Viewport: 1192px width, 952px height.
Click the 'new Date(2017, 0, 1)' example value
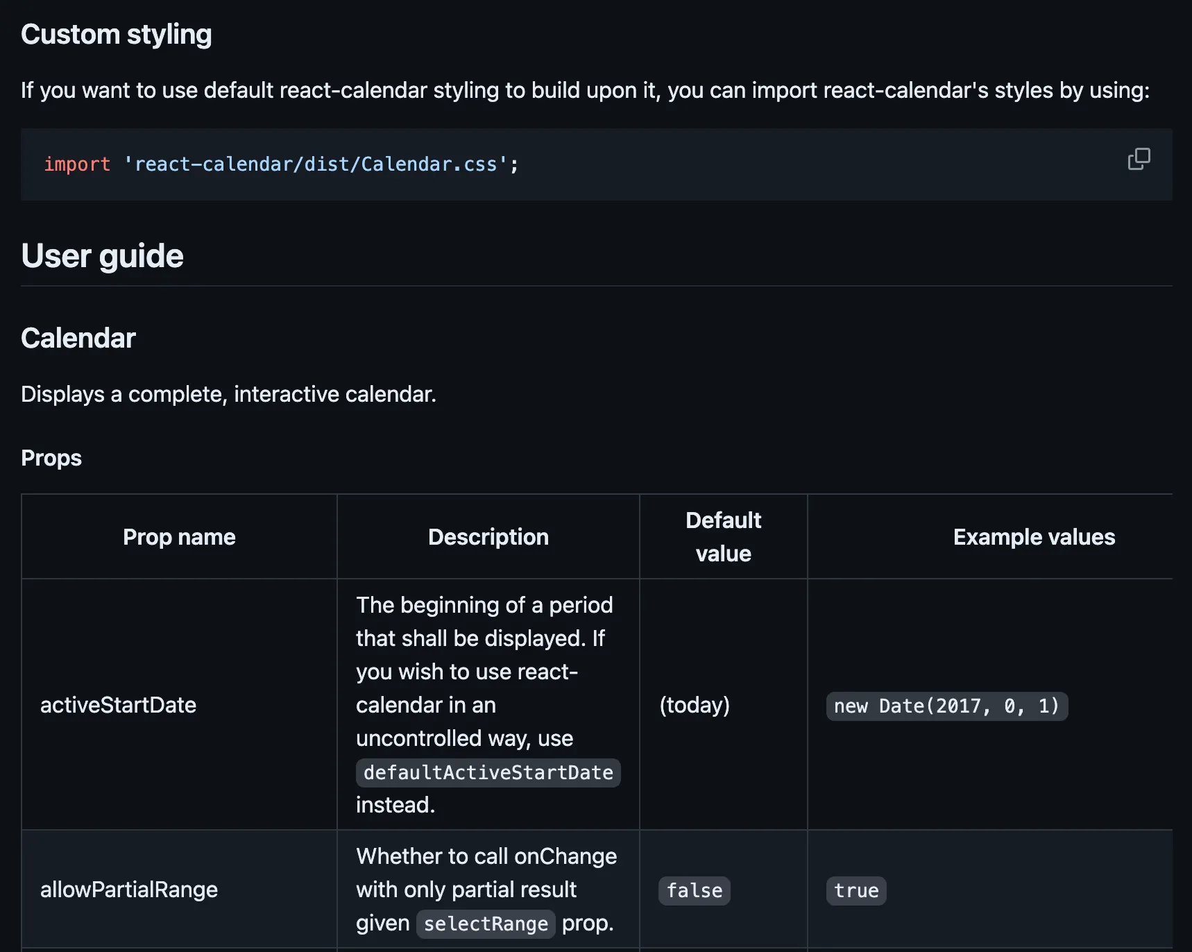(946, 706)
